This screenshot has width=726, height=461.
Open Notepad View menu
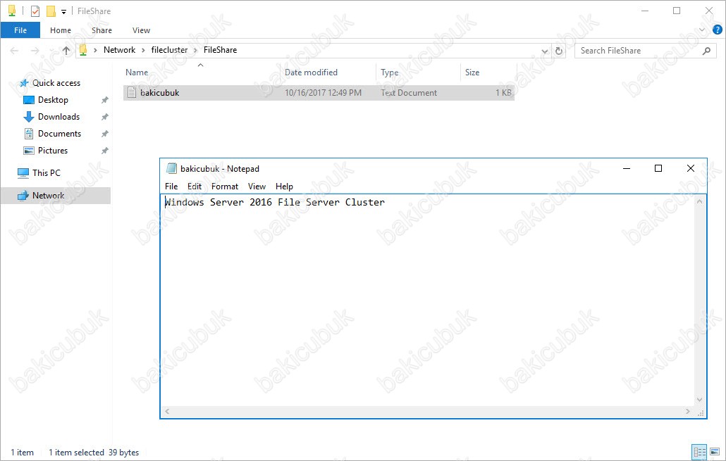click(x=257, y=187)
